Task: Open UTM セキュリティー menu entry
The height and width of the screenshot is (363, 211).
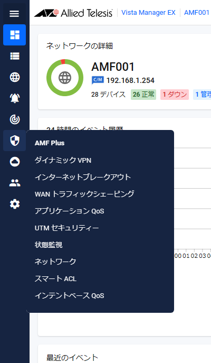Action: click(x=67, y=228)
